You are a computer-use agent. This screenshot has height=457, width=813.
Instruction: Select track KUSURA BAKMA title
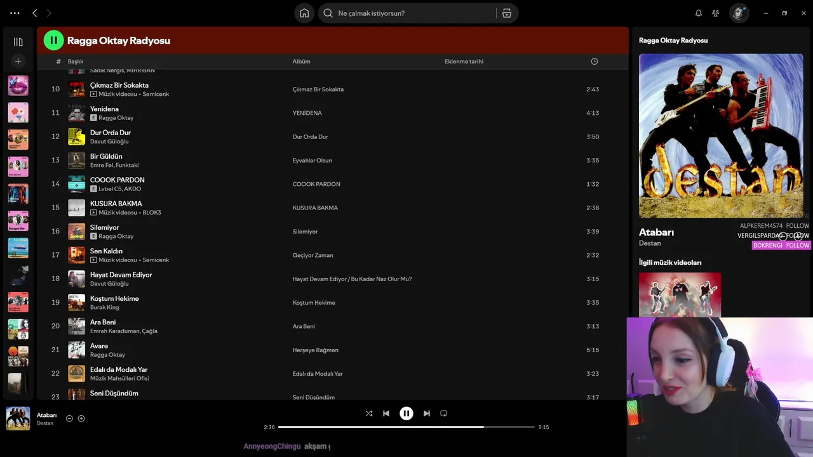pyautogui.click(x=116, y=204)
